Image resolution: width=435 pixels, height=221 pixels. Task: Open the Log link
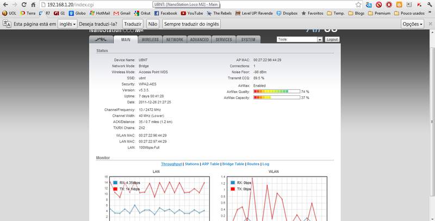[266, 164]
